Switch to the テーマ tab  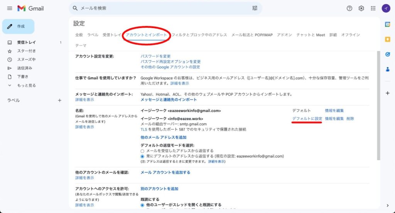click(81, 45)
